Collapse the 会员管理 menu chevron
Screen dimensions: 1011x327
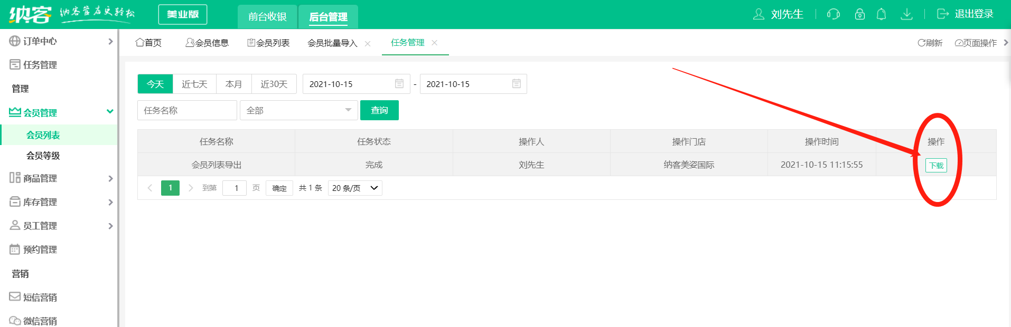point(110,111)
